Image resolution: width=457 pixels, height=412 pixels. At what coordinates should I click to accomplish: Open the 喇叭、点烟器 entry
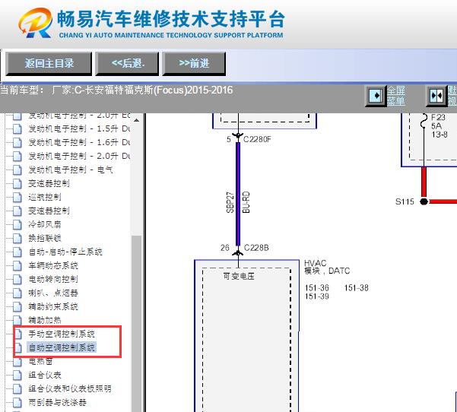[53, 293]
